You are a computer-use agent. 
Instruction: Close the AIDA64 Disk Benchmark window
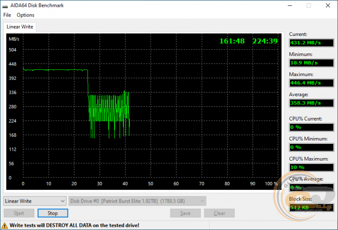[x=328, y=5]
